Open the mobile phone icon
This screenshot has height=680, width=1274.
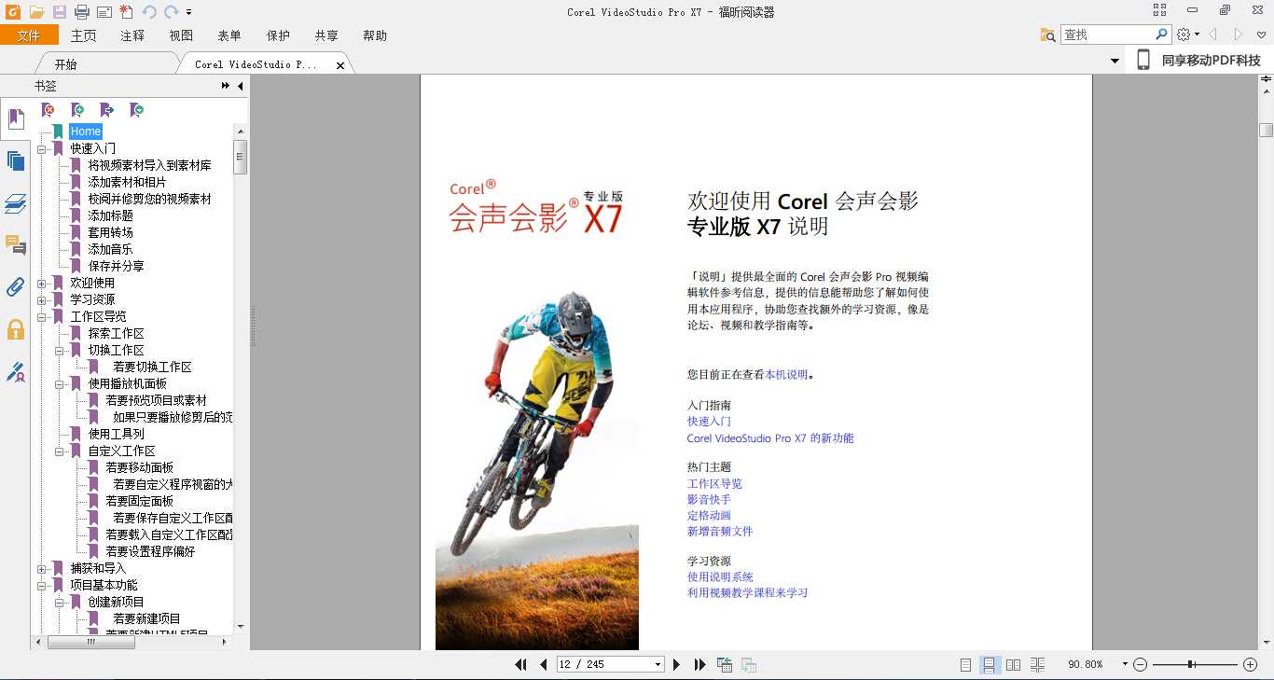(x=1143, y=60)
